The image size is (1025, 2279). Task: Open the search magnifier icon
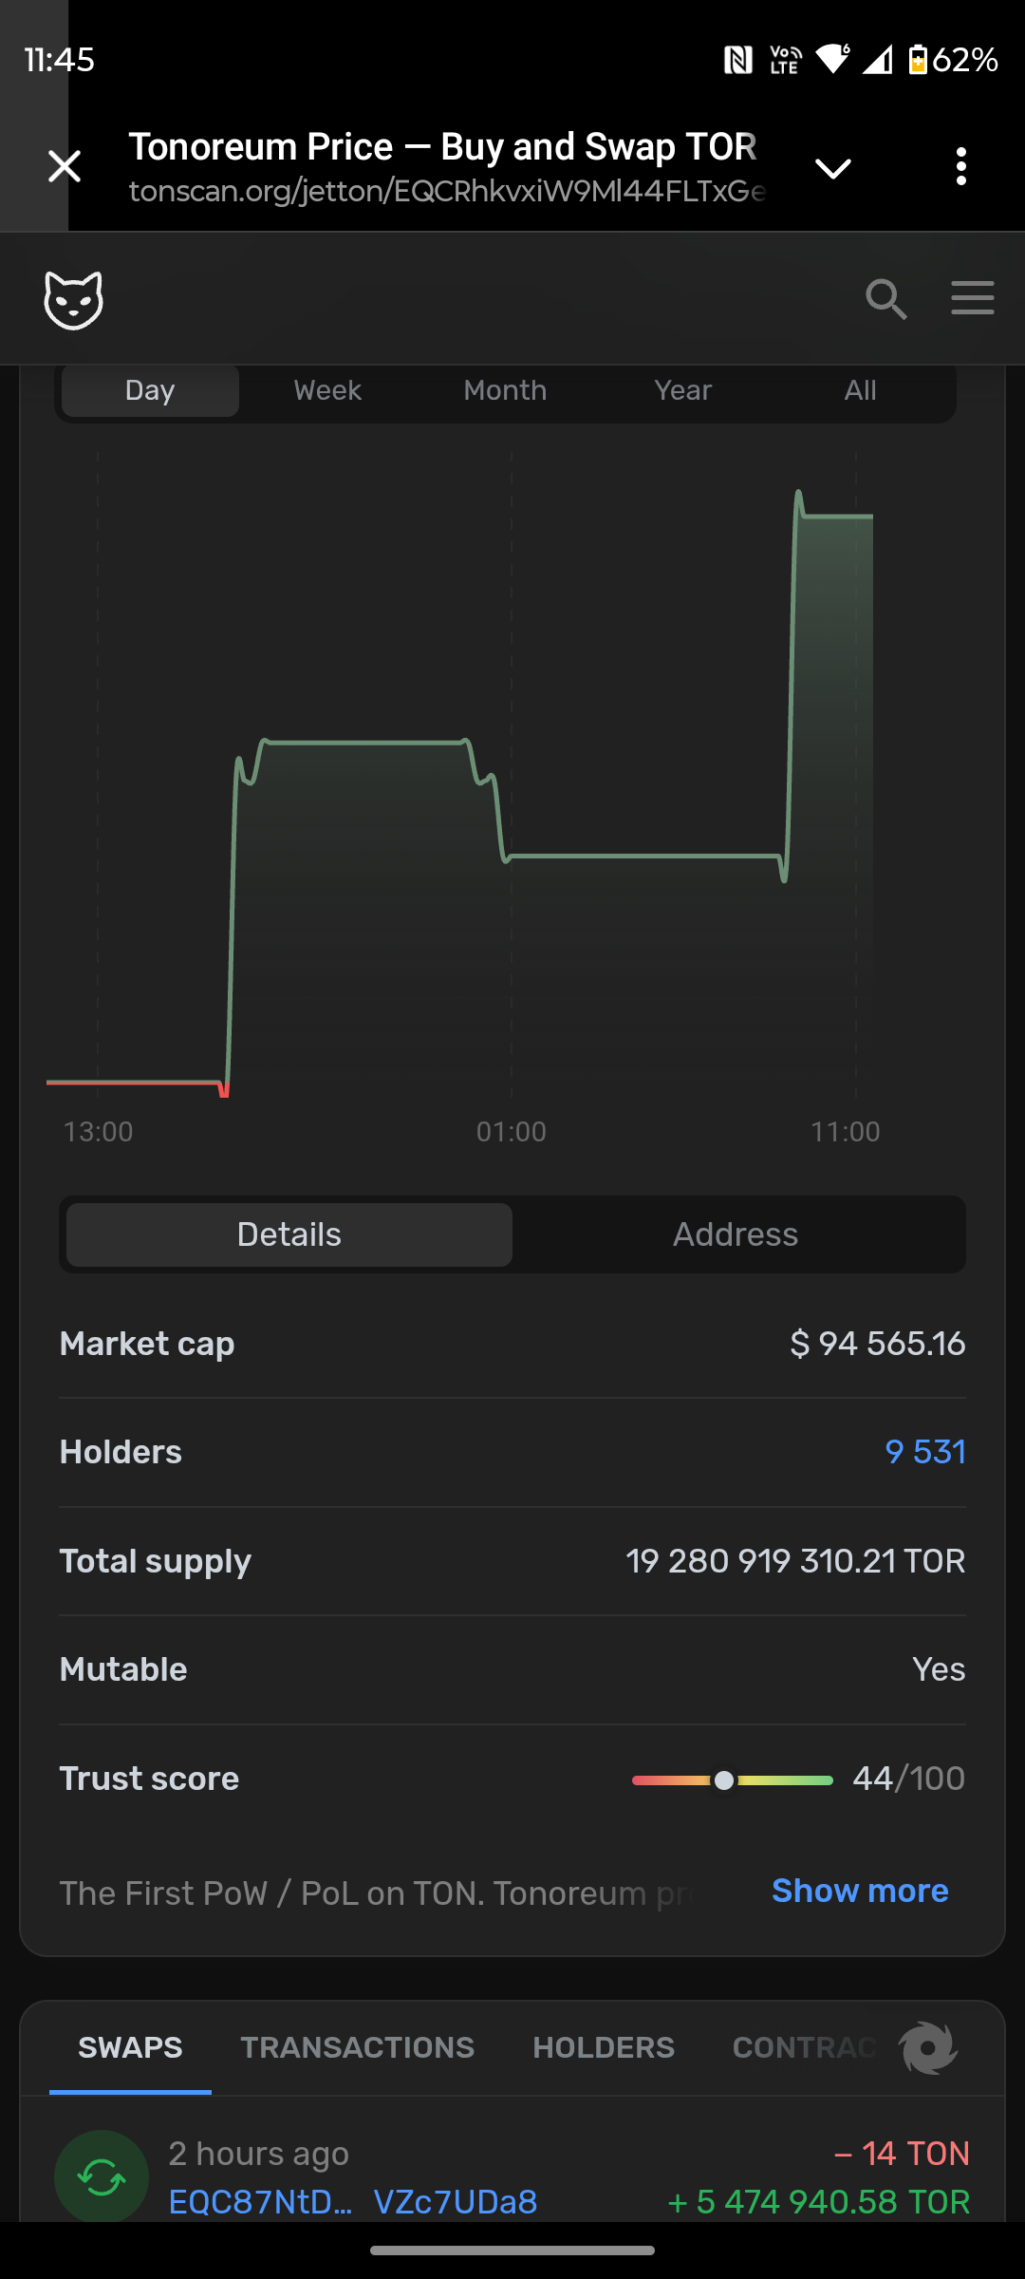pos(886,299)
